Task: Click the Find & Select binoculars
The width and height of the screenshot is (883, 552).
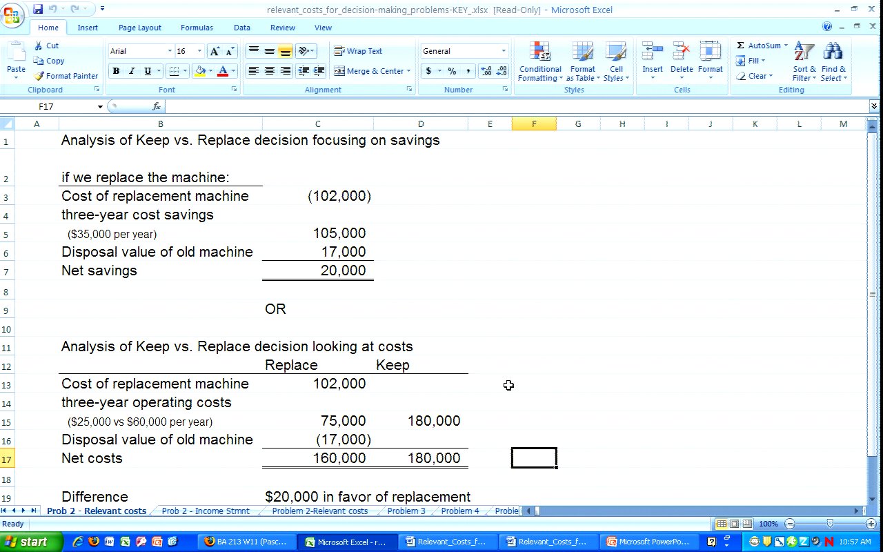Action: click(x=833, y=52)
